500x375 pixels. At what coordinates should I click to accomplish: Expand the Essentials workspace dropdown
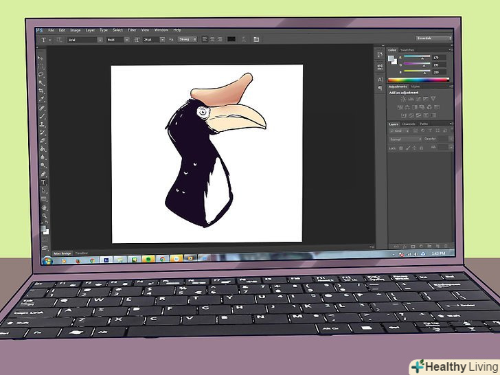(431, 38)
